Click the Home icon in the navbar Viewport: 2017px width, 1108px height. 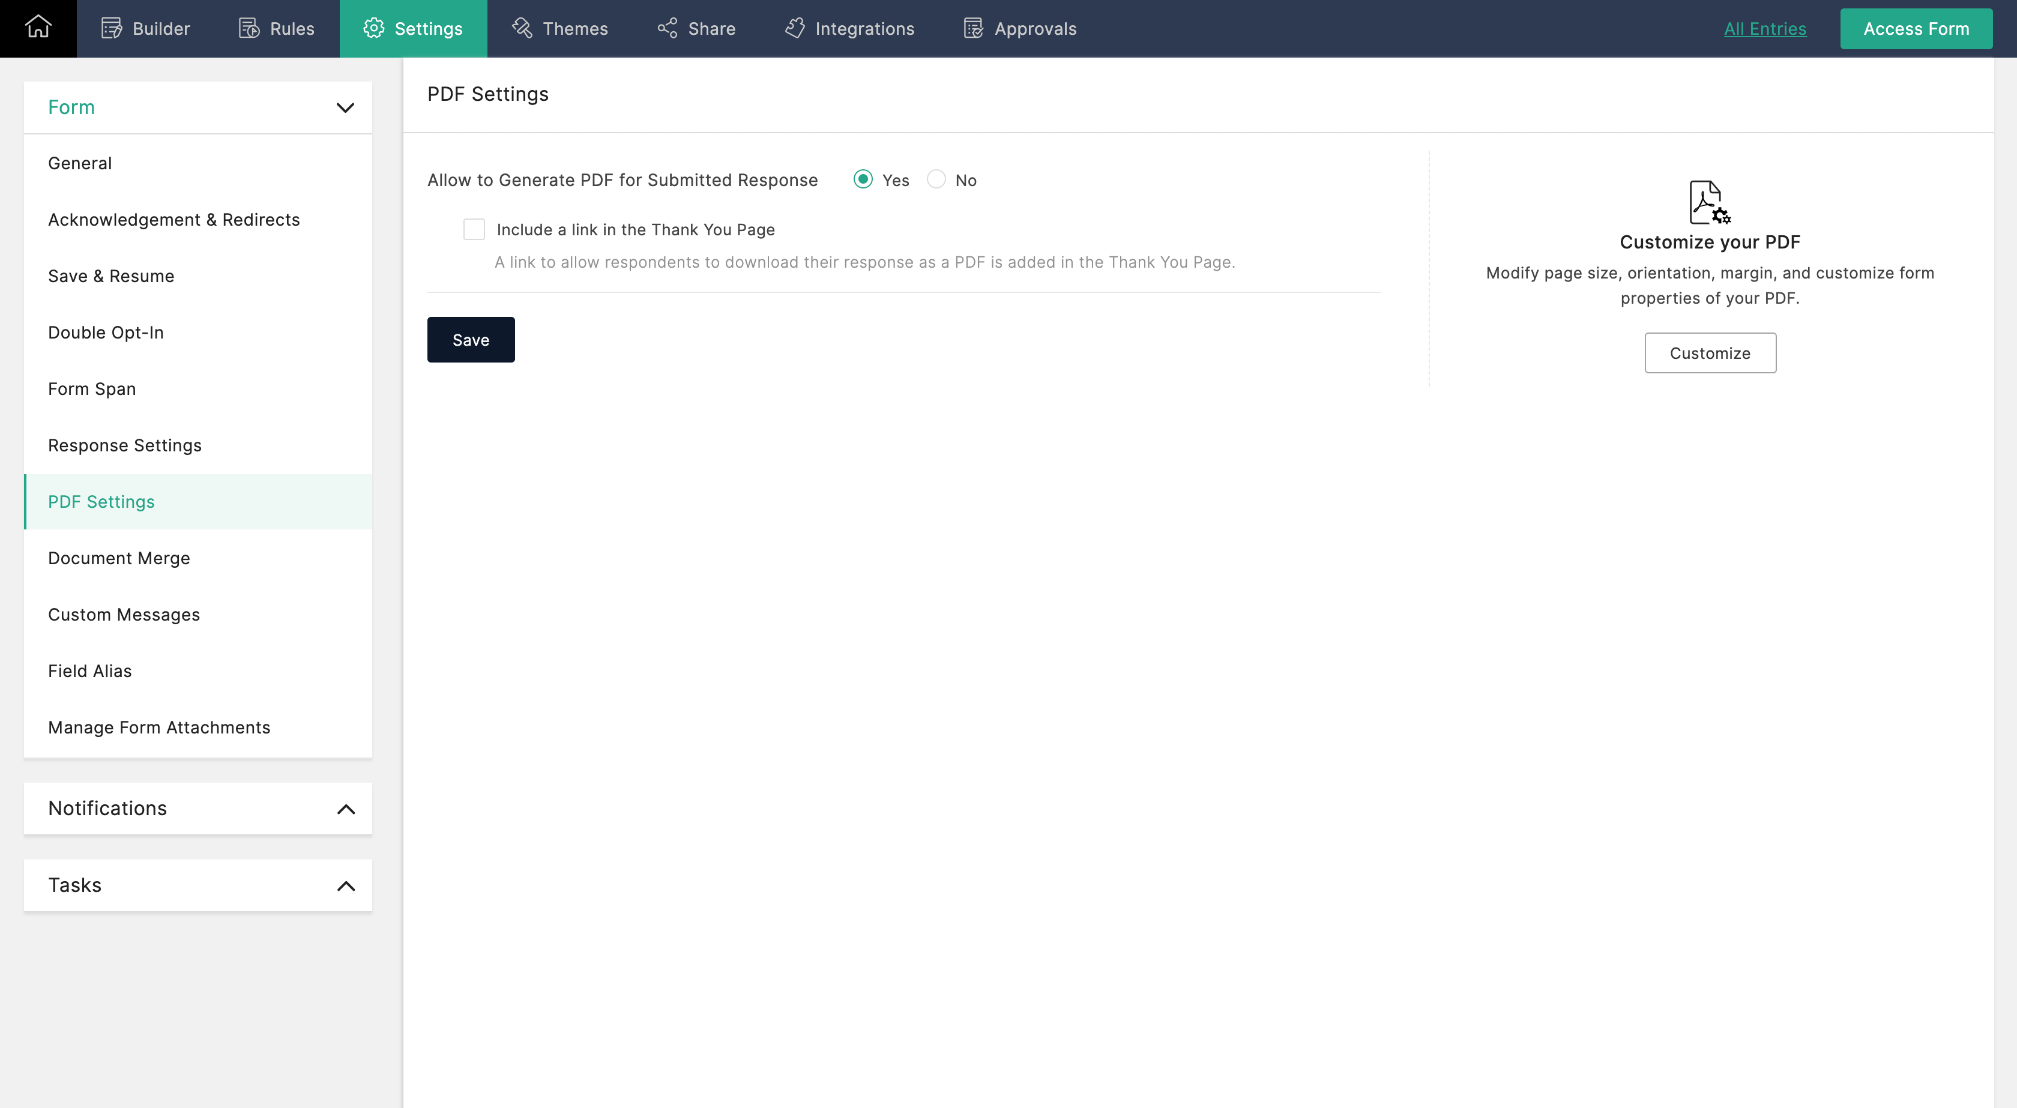tap(38, 28)
